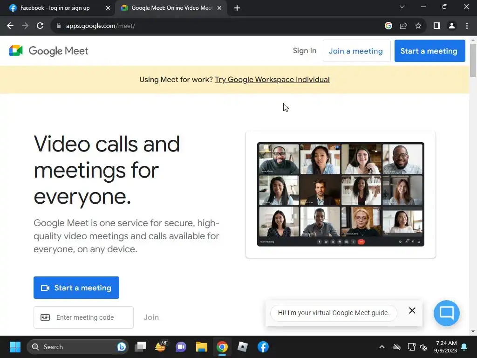Open Try Google Workspace Individual link

tap(272, 80)
